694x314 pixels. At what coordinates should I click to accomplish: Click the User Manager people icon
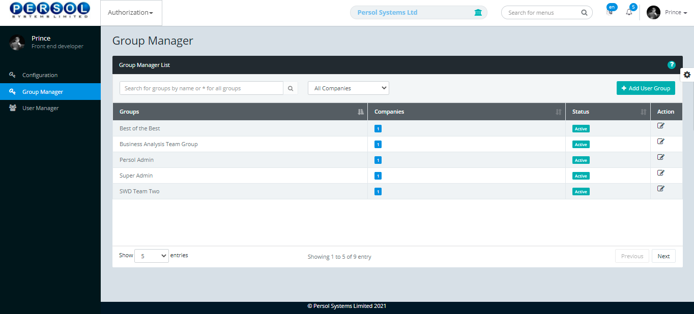(x=13, y=108)
